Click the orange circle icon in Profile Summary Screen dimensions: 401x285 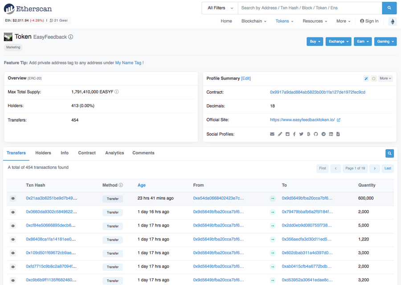[374, 78]
